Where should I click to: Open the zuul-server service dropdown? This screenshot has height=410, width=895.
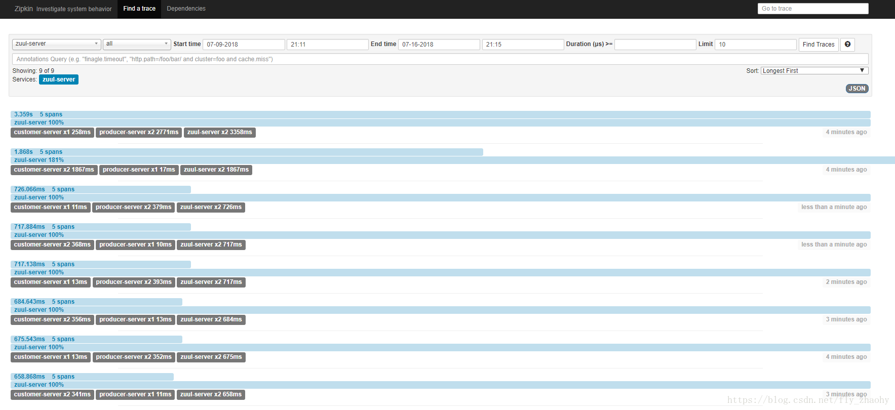tap(56, 44)
